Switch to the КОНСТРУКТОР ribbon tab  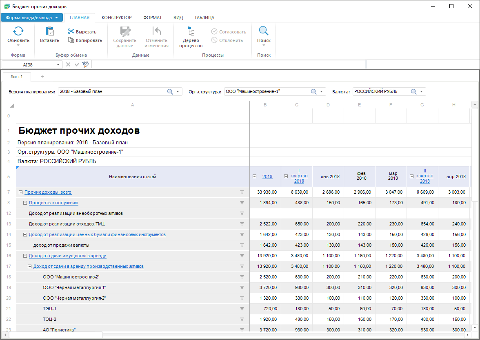tap(116, 18)
